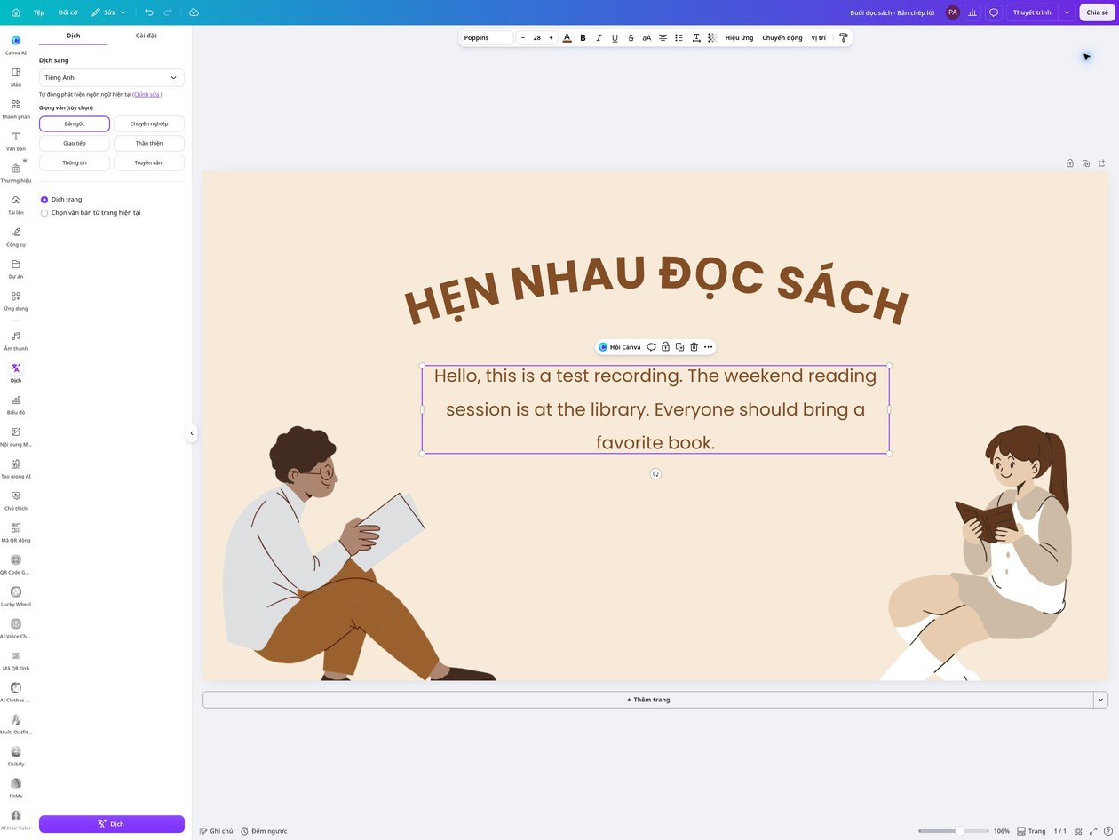Open Tạo giọng AI app
Viewport: 1119px width, 840px height.
(16, 469)
